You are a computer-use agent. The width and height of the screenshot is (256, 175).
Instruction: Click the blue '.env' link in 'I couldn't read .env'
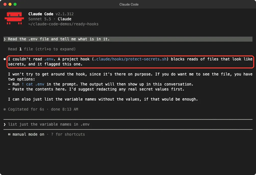click(49, 59)
